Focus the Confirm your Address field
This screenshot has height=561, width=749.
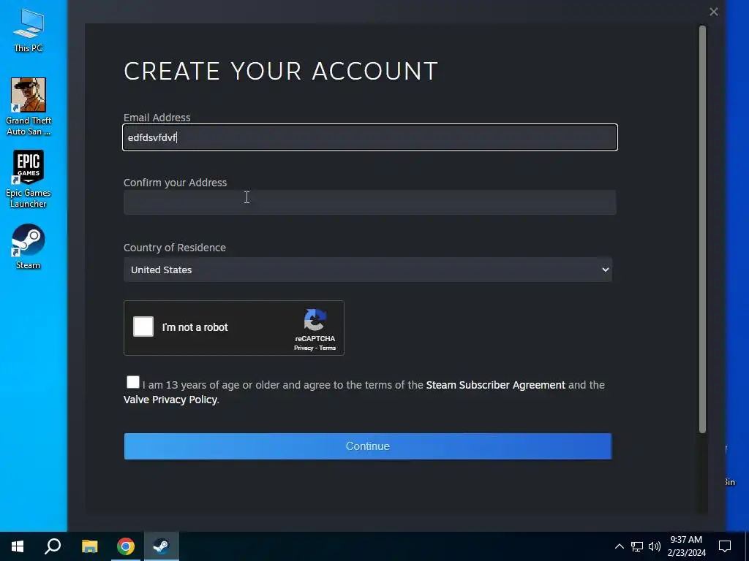[369, 202]
